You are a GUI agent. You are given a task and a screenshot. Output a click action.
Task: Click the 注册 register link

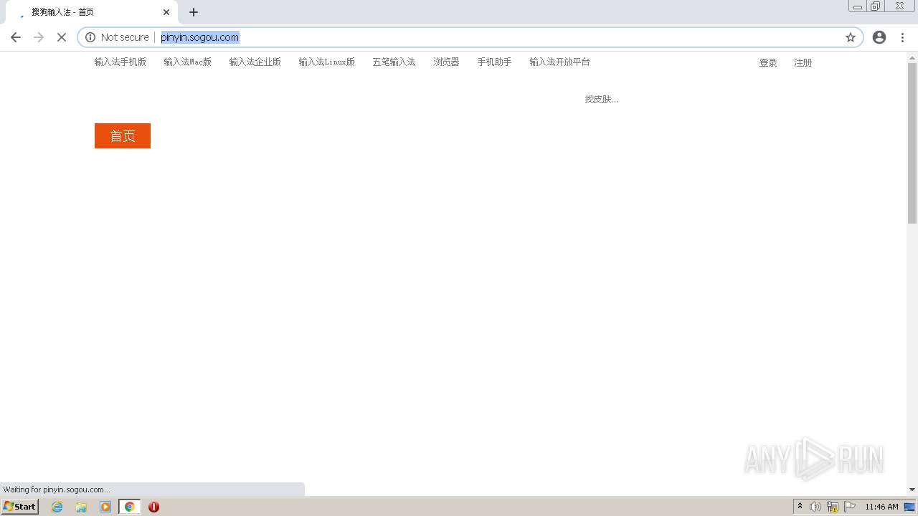click(803, 63)
